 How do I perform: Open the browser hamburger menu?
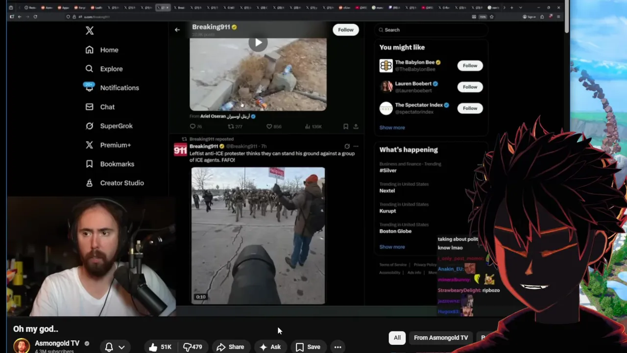[x=558, y=17]
